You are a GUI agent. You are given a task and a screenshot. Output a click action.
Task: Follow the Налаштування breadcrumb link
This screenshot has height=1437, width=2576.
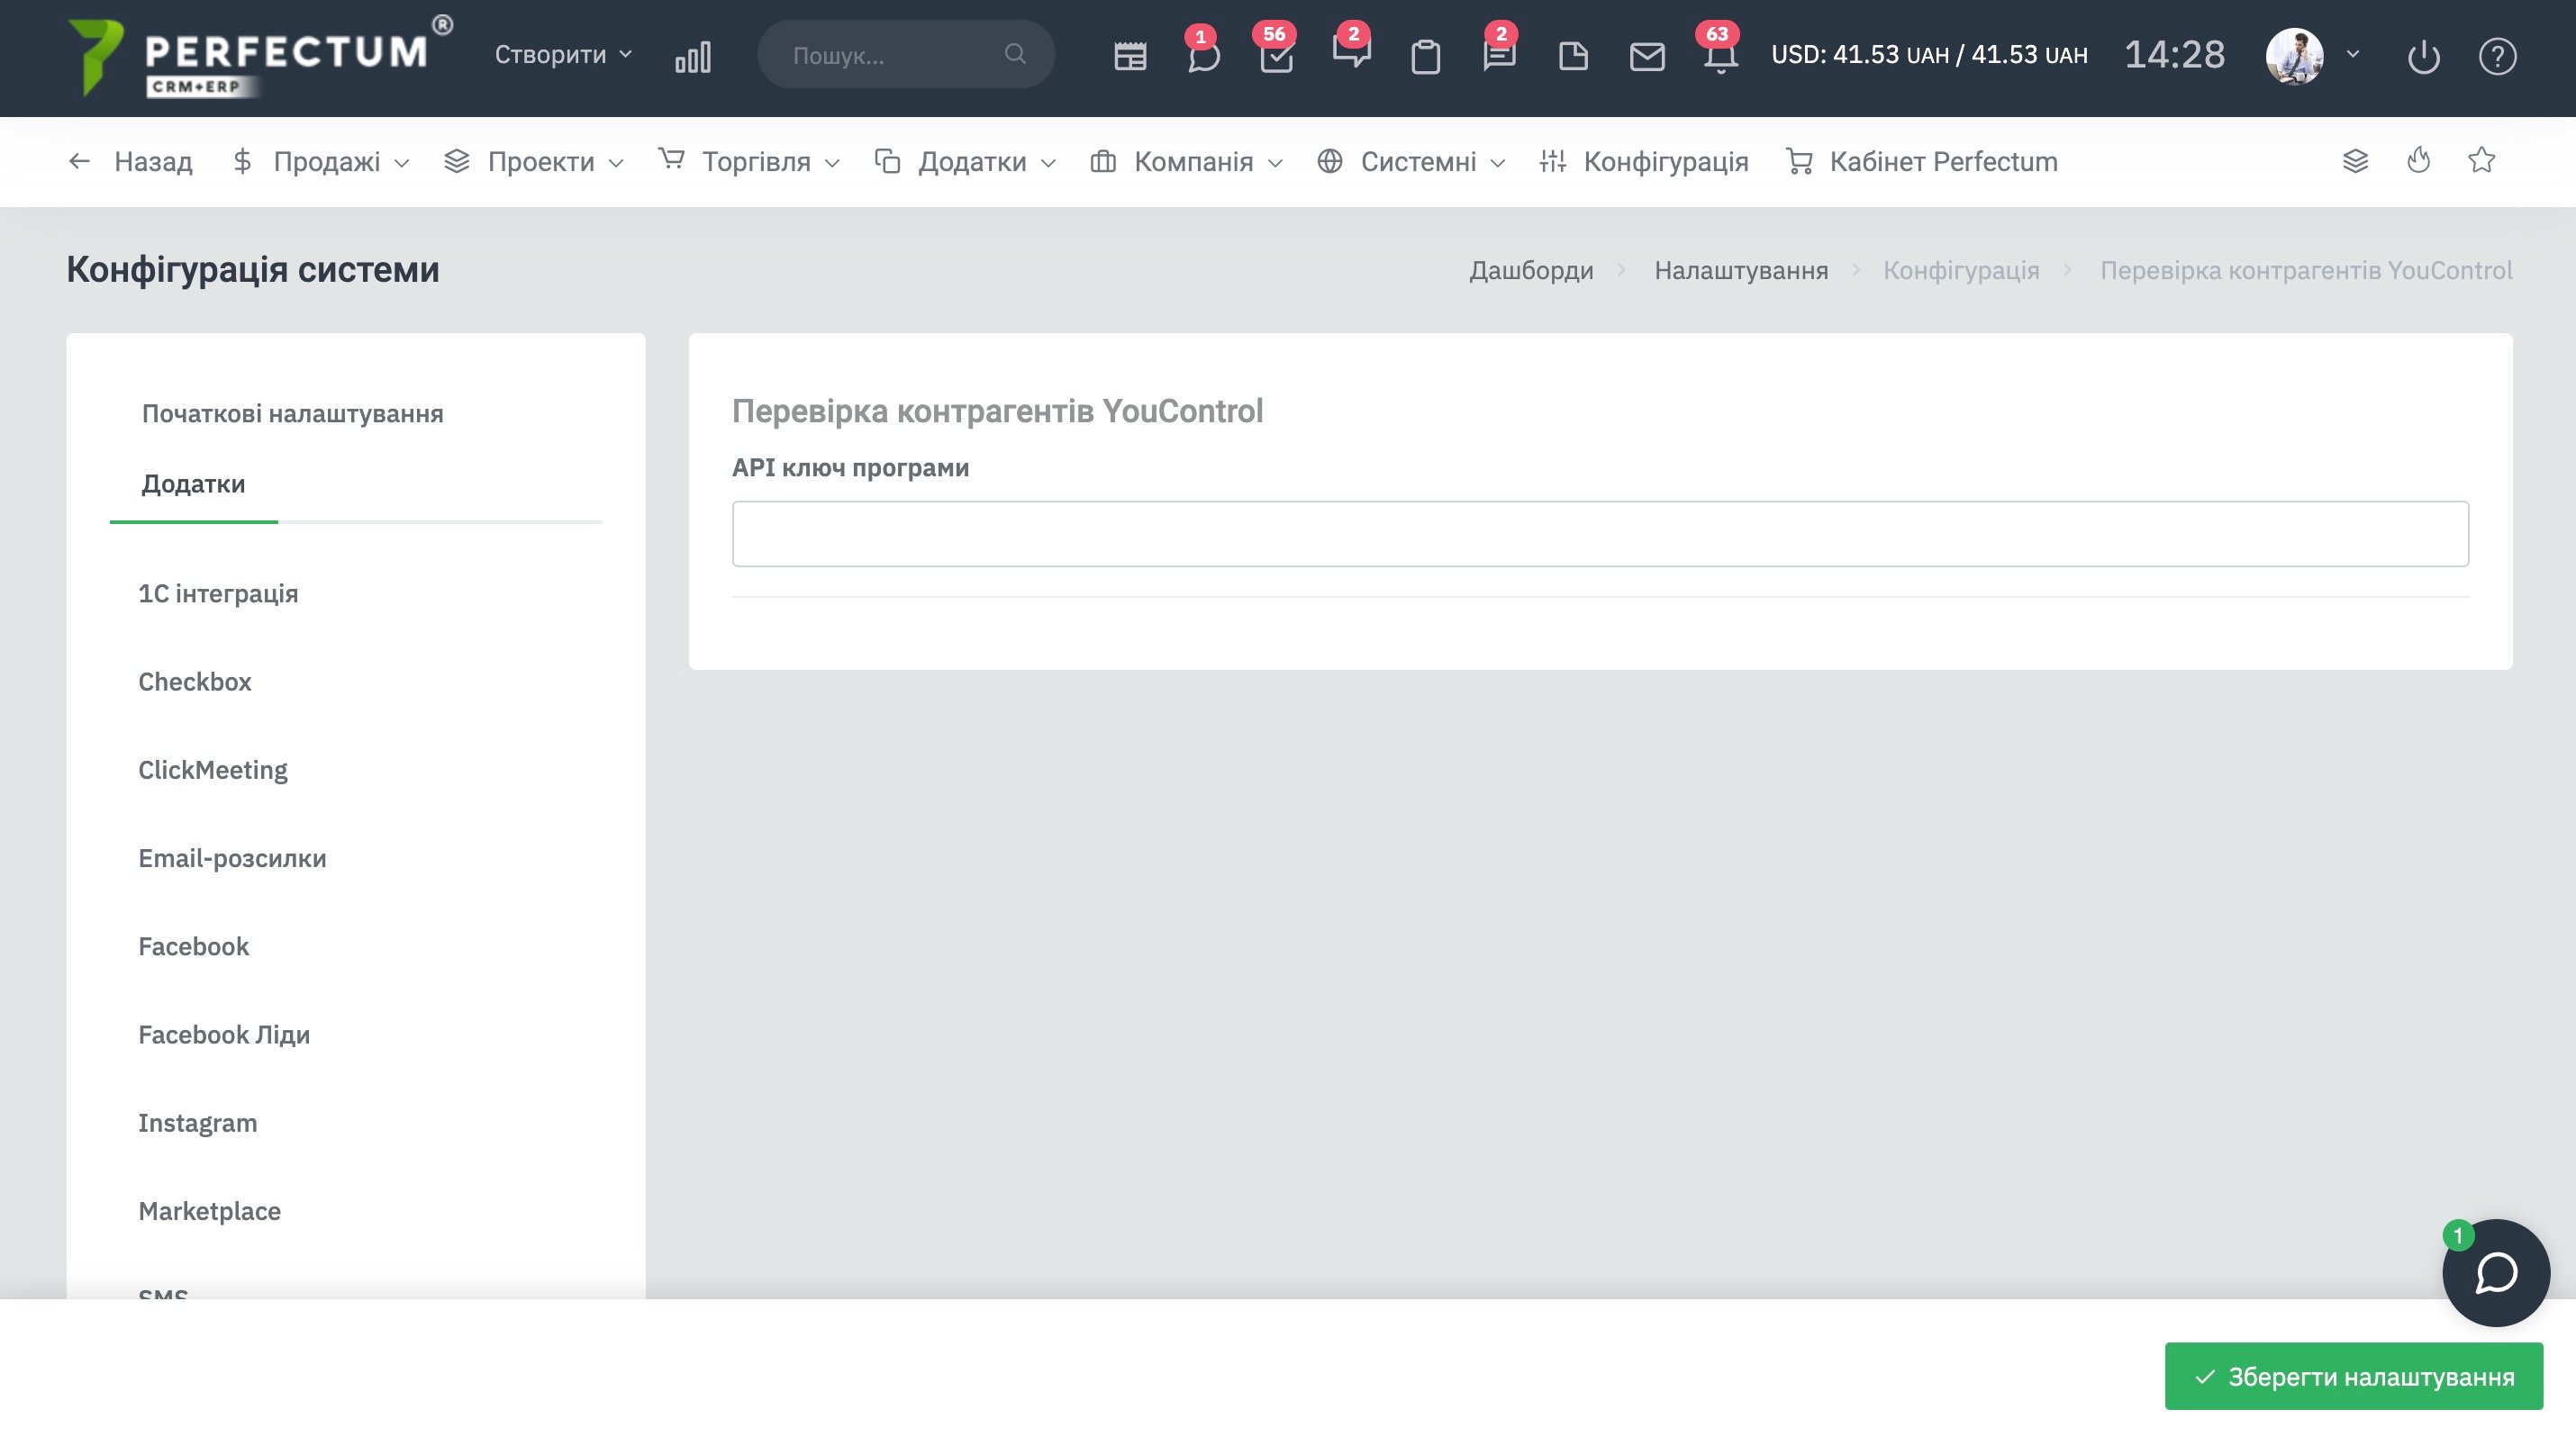pyautogui.click(x=1740, y=270)
